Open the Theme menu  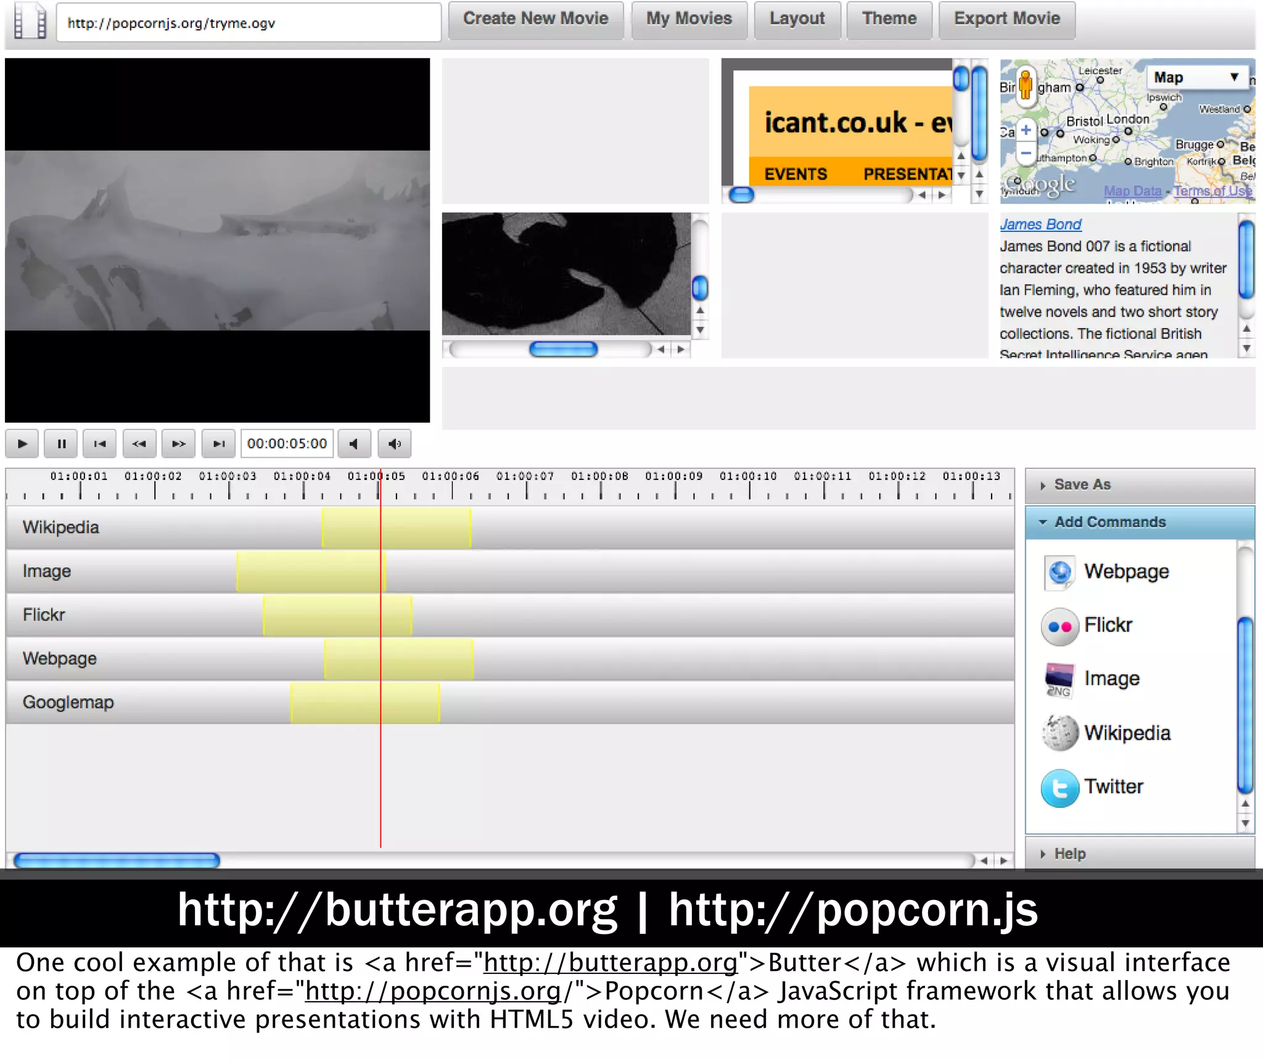point(889,19)
